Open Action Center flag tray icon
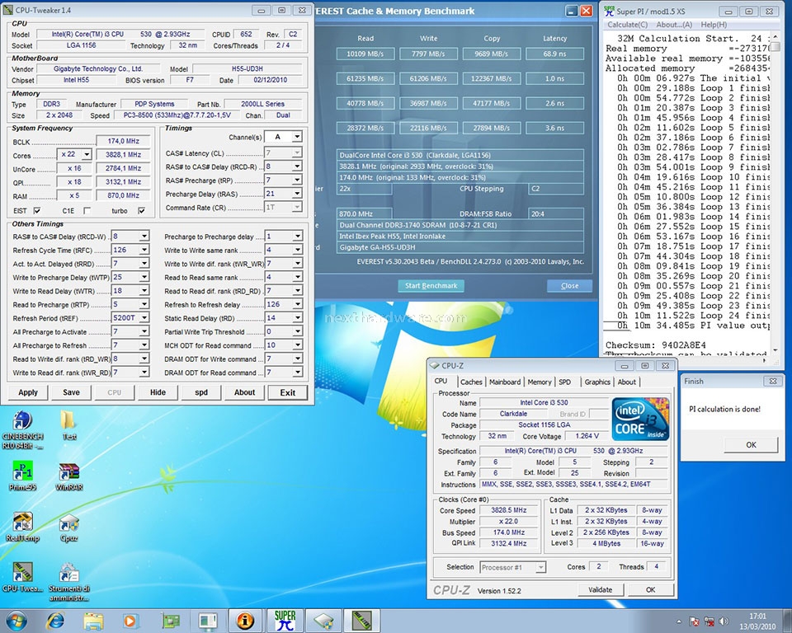 point(695,621)
